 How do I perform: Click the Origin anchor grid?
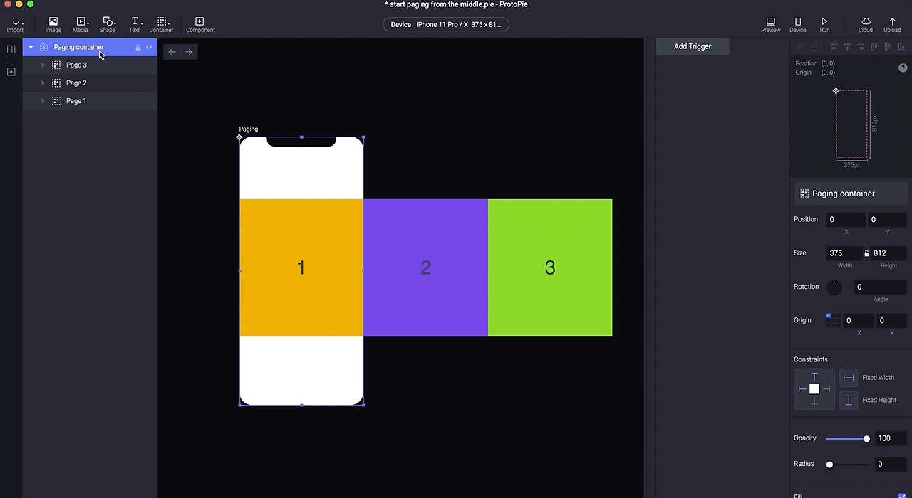click(x=833, y=320)
